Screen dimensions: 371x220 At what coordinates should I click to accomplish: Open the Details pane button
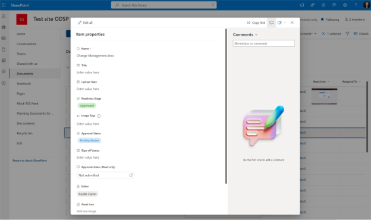[361, 34]
